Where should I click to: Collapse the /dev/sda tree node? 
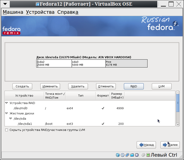click(x=10, y=119)
